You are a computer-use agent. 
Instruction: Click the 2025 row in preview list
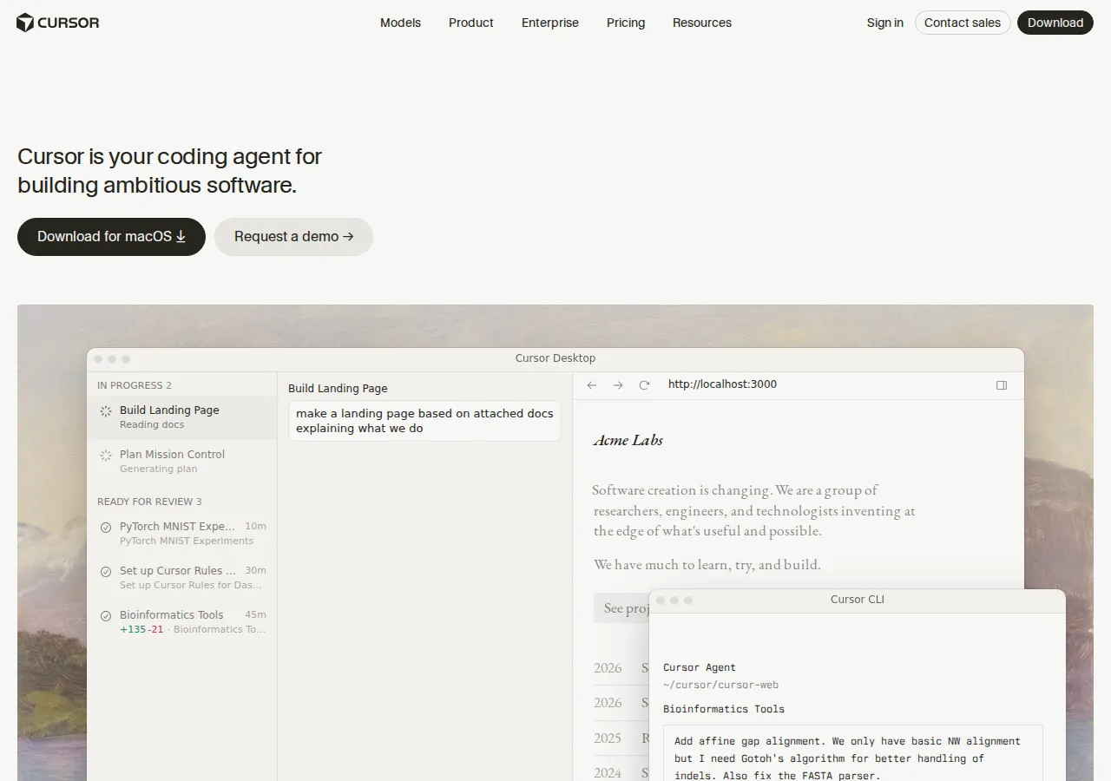coord(621,738)
